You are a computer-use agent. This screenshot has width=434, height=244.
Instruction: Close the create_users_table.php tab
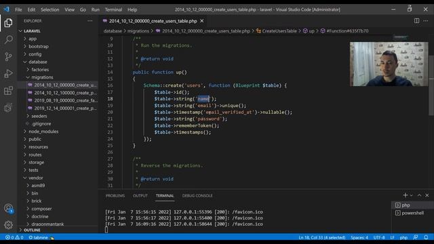tap(202, 21)
